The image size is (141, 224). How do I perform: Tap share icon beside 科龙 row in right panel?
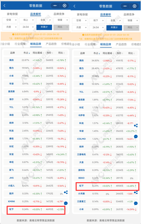click(136, 125)
